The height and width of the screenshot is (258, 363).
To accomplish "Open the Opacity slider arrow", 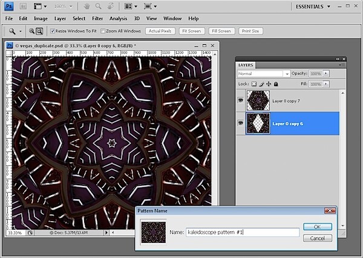I will [326, 73].
